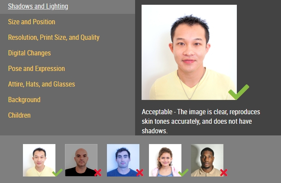Click green checkmark on large acceptable photo
The height and width of the screenshot is (183, 281).
coord(239,92)
